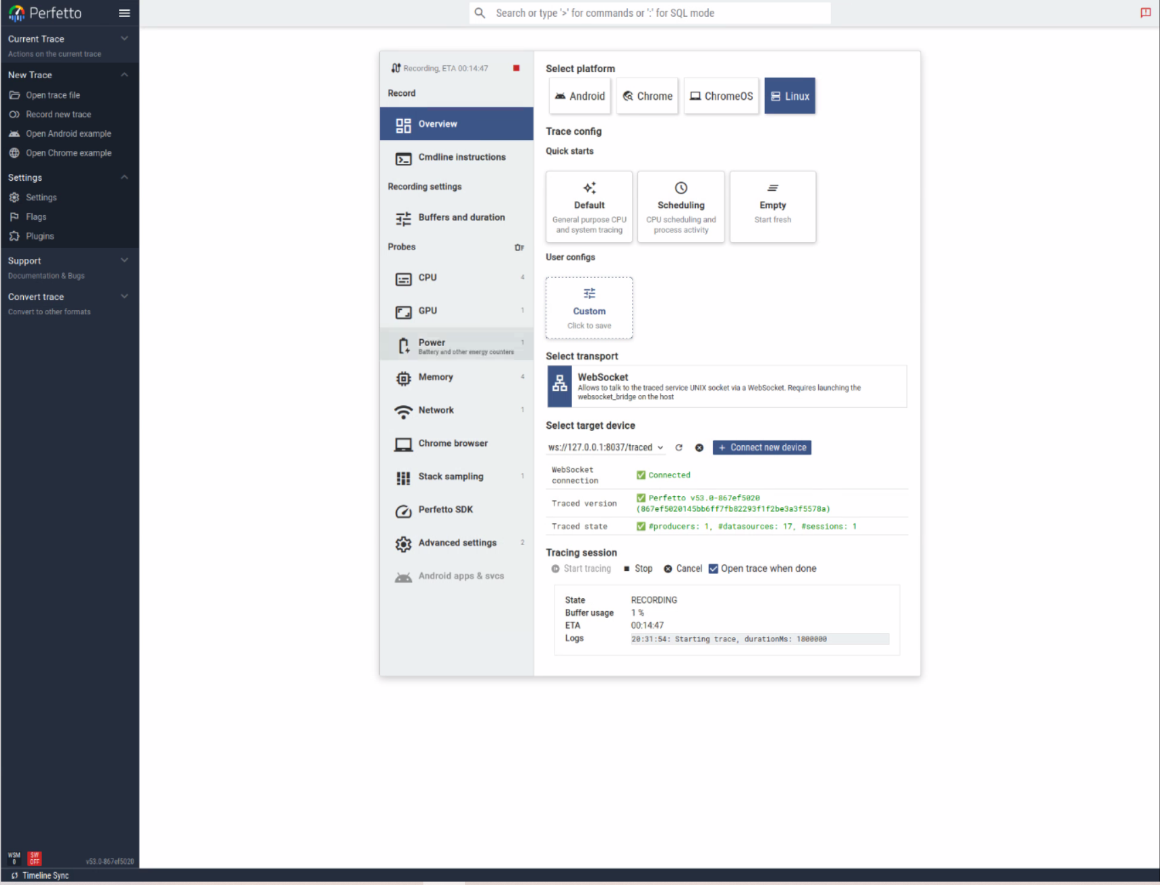
Task: Choose the Empty quick start config
Action: coord(773,207)
